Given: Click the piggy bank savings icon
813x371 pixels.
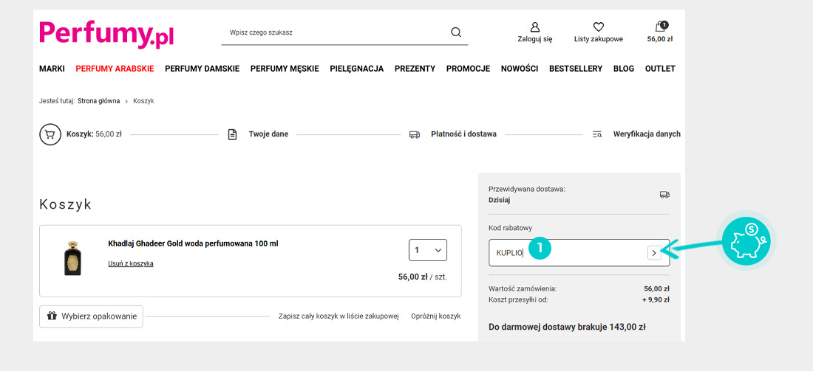Looking at the screenshot, I should click(746, 240).
